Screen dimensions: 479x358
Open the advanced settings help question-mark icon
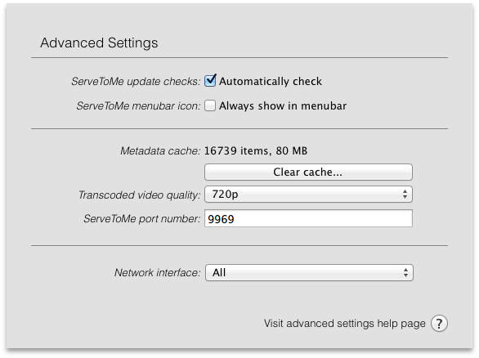[439, 323]
